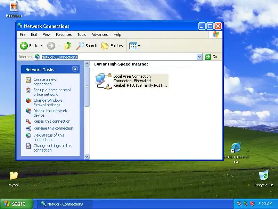Open the View menu
This screenshot has height=209, width=278.
(47, 34)
